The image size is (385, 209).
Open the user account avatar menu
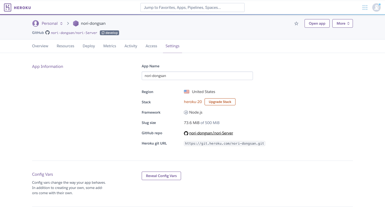pyautogui.click(x=376, y=8)
